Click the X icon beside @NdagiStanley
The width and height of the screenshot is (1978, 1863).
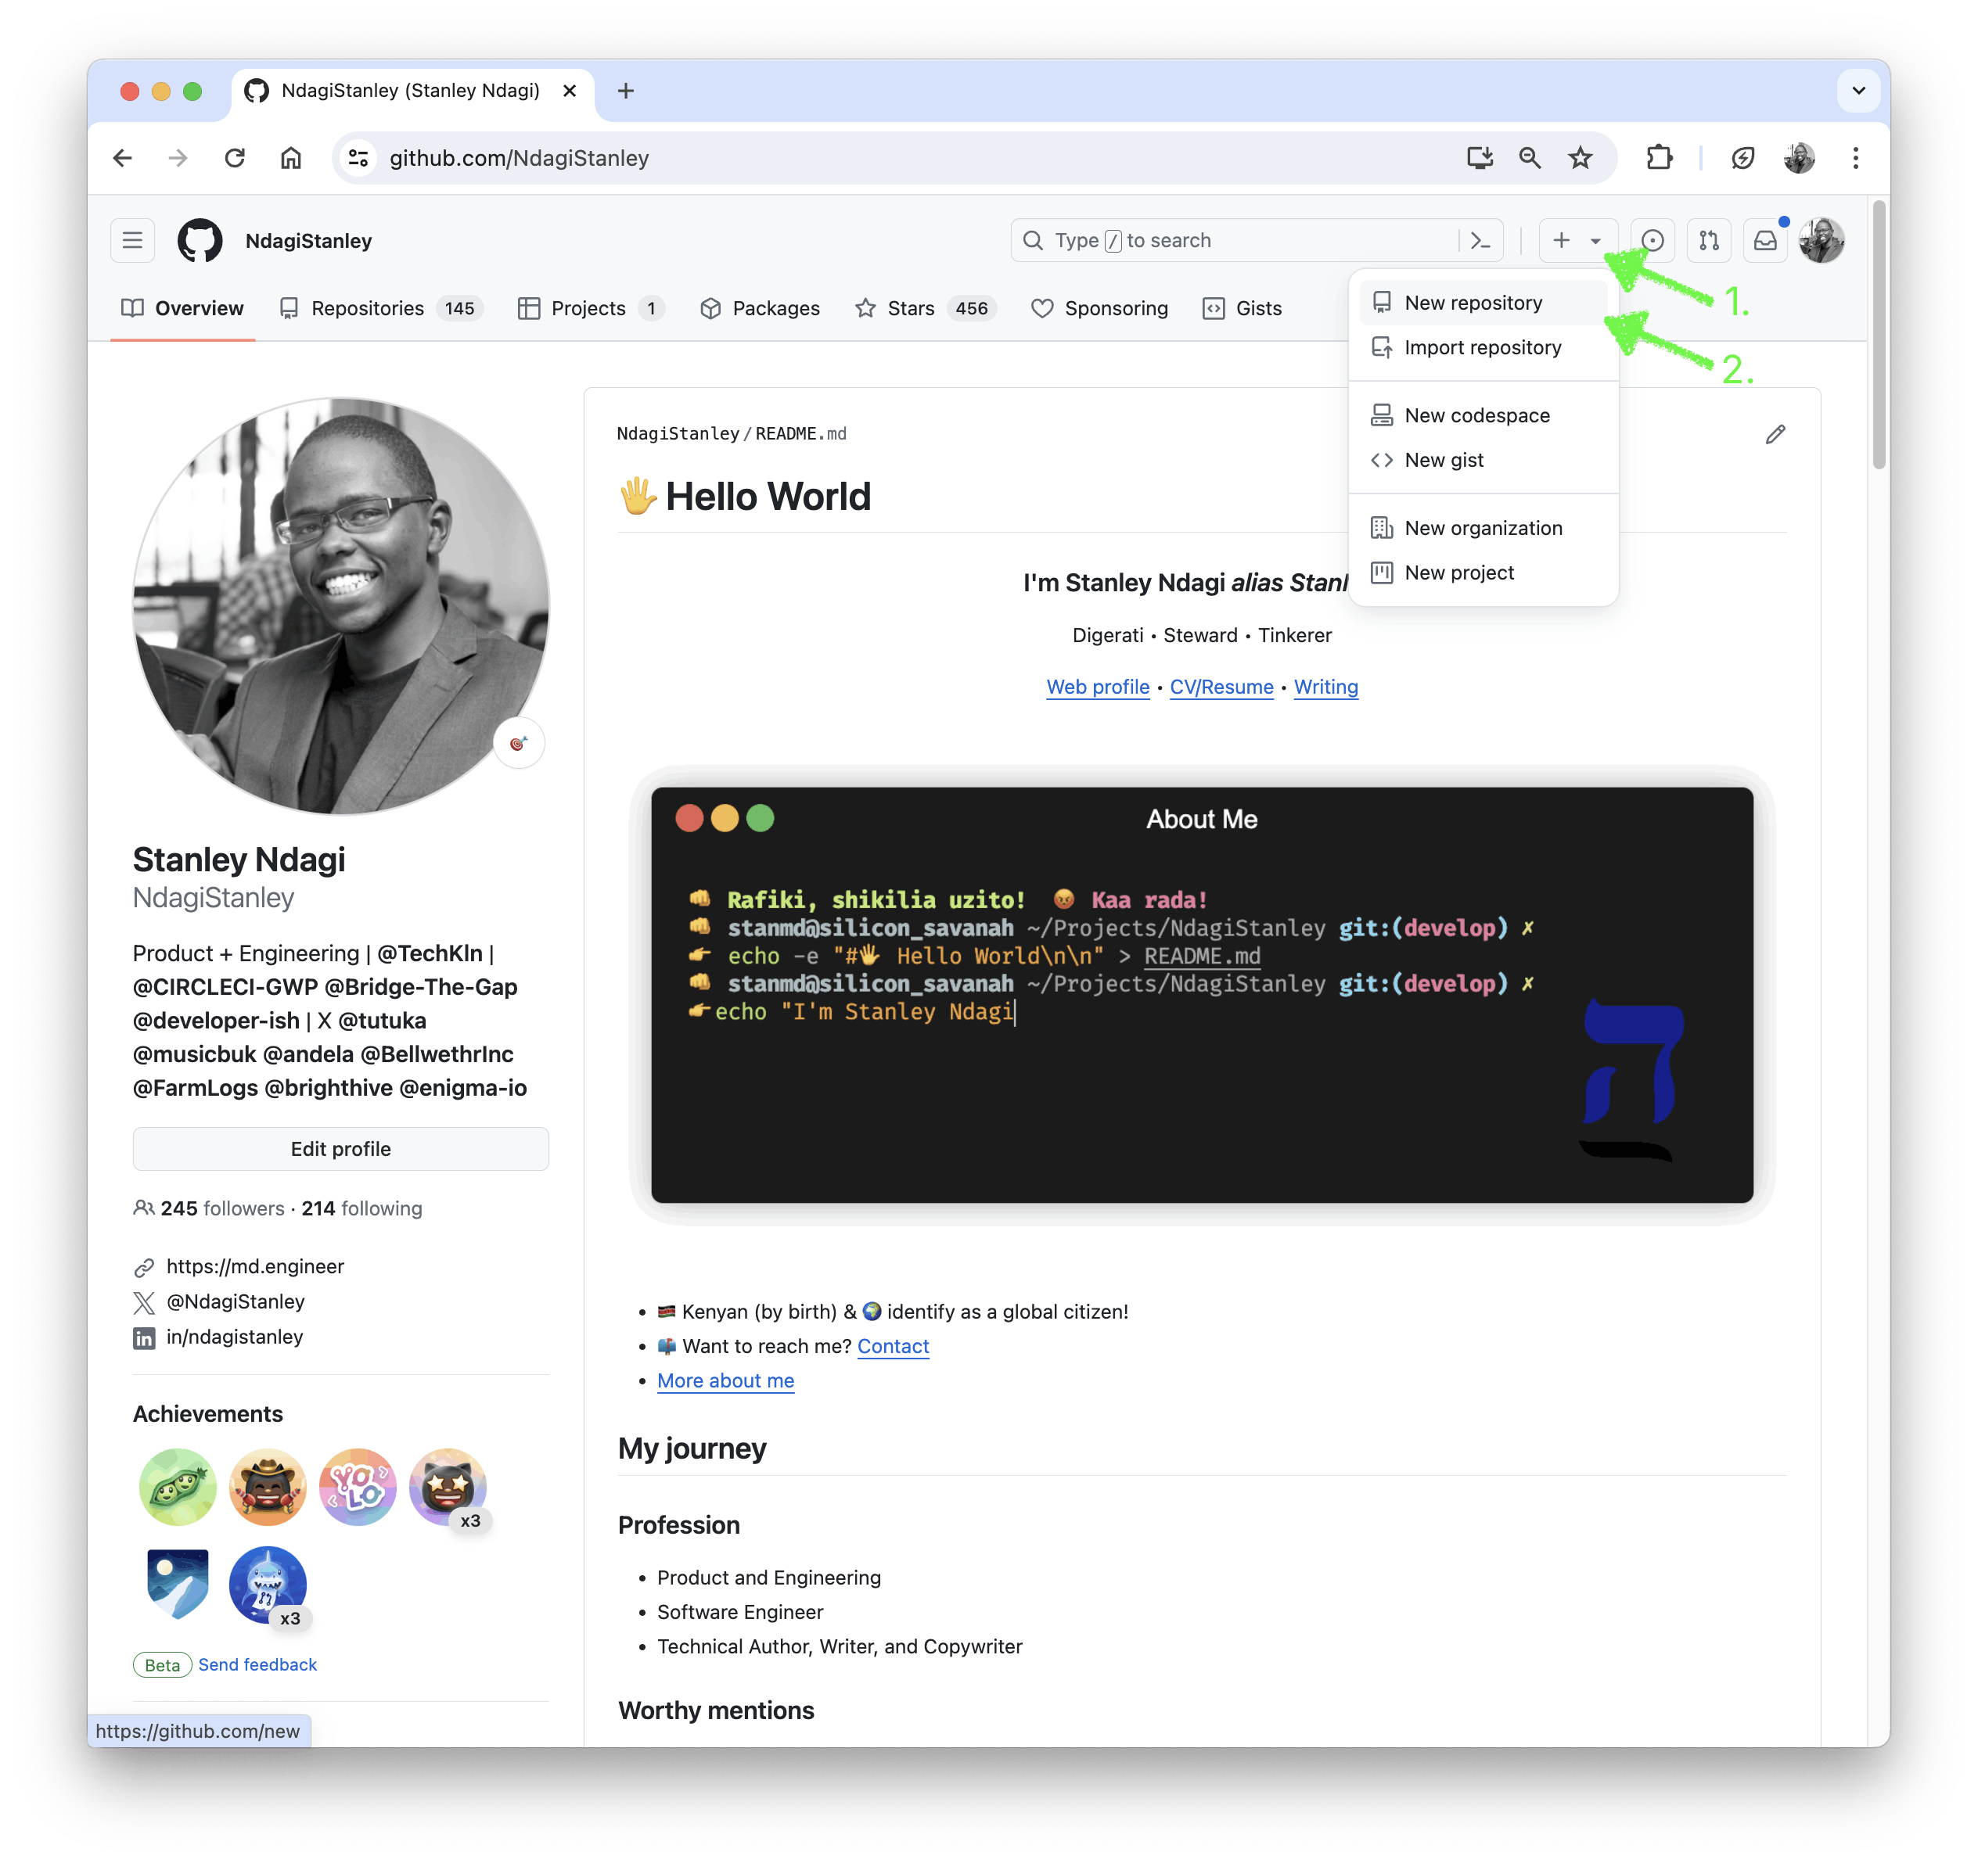[x=143, y=1302]
